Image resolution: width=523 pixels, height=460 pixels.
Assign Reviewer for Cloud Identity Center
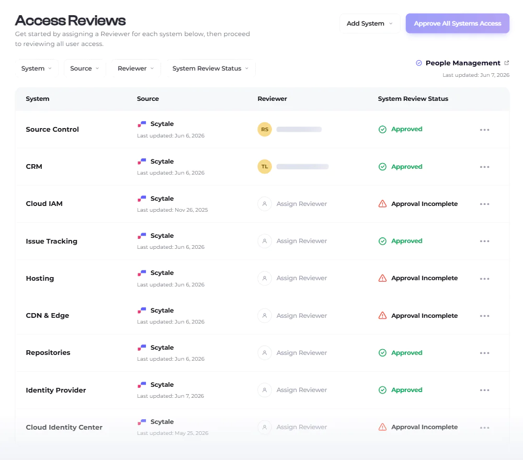tap(302, 427)
